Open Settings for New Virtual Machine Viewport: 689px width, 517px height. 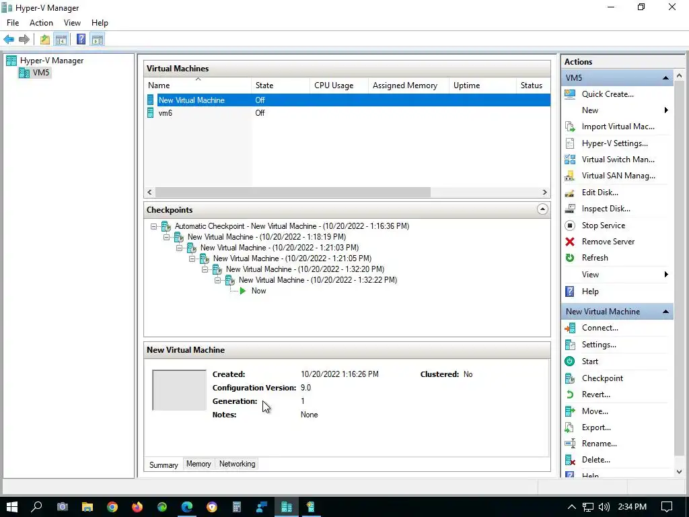click(599, 345)
